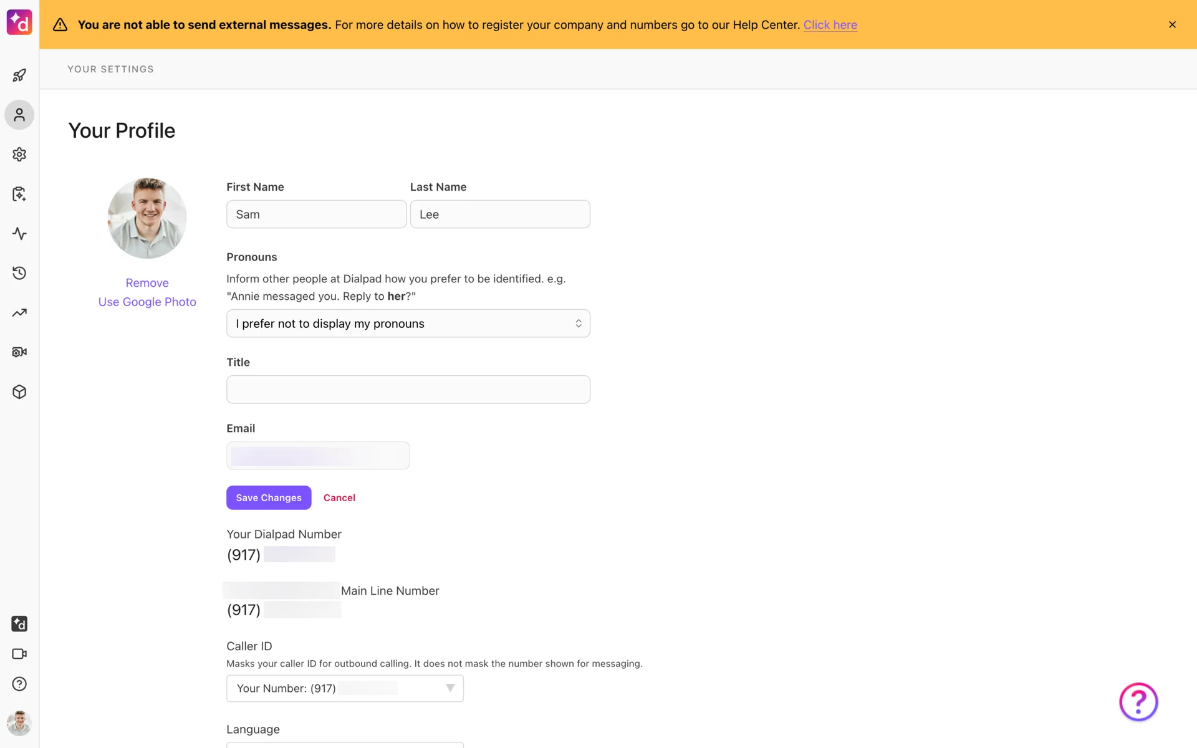Dismiss the yellow warning banner

point(1172,25)
